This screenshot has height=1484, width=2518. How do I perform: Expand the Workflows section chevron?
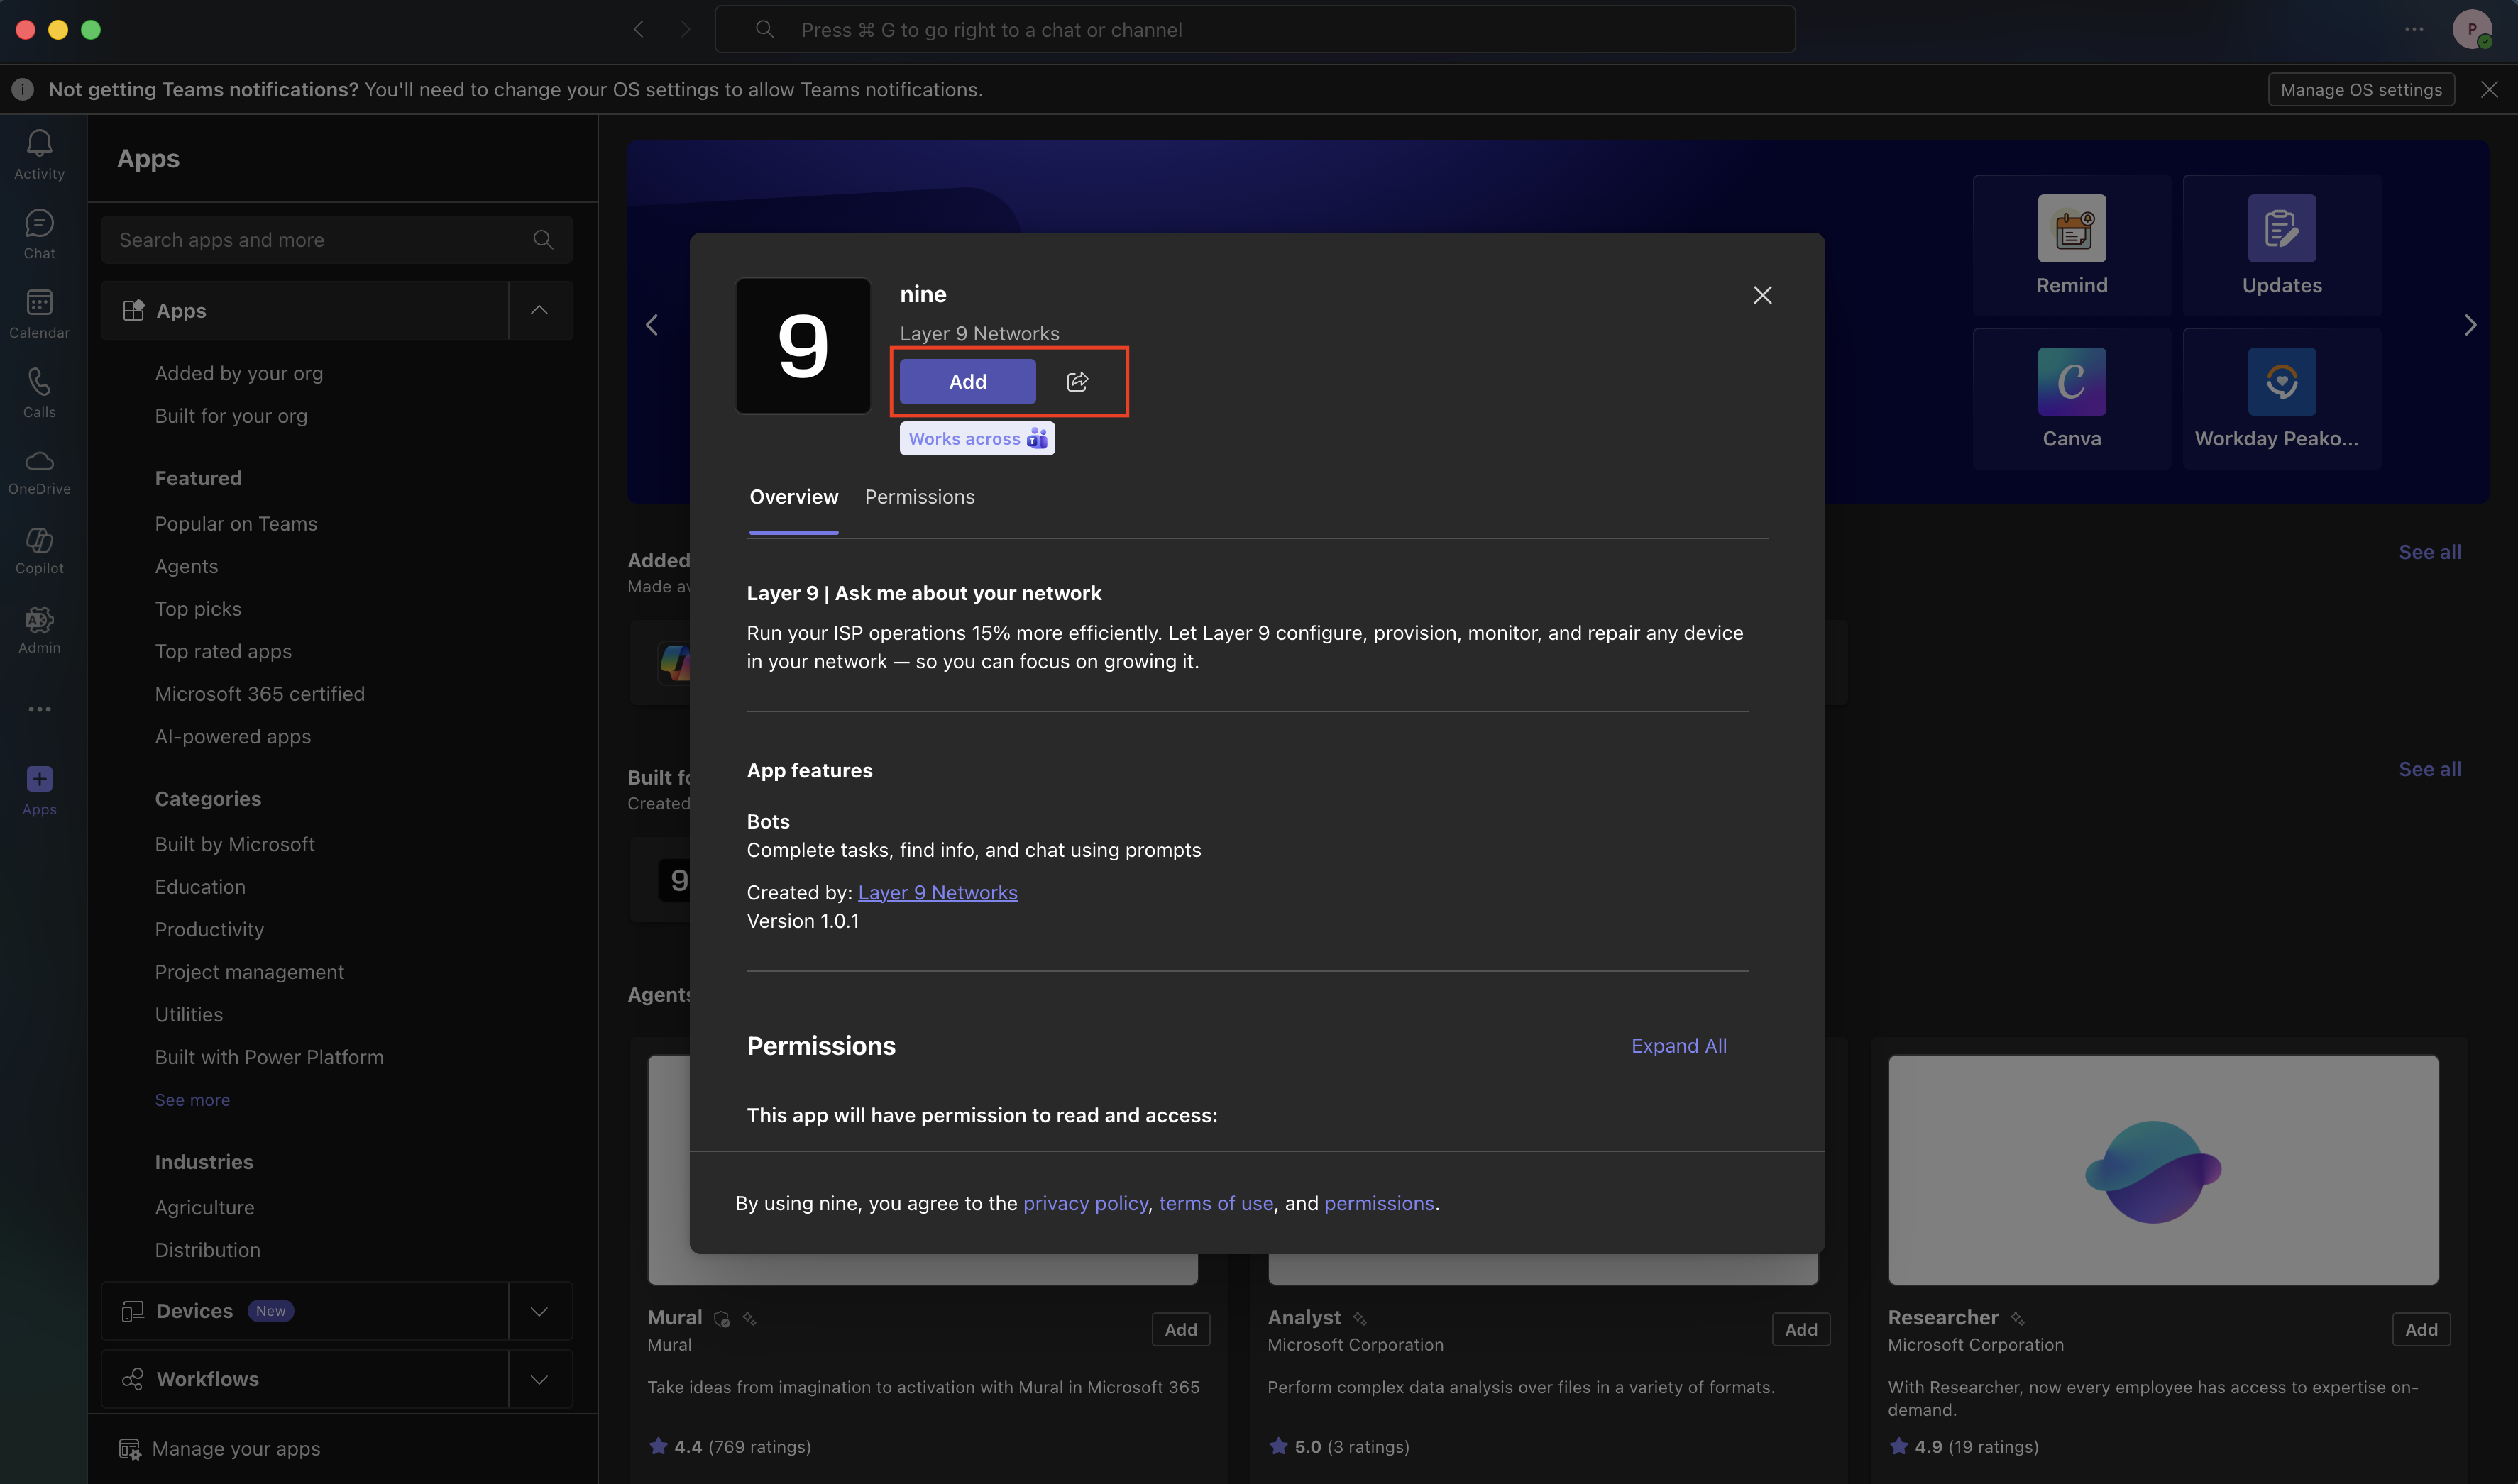point(539,1379)
